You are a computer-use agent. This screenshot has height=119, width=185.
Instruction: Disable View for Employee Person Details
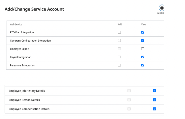pos(154,100)
